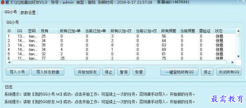The height and width of the screenshot is (108, 246).
Task: Click the 所有频繁 value 75
Action: click(164, 58)
